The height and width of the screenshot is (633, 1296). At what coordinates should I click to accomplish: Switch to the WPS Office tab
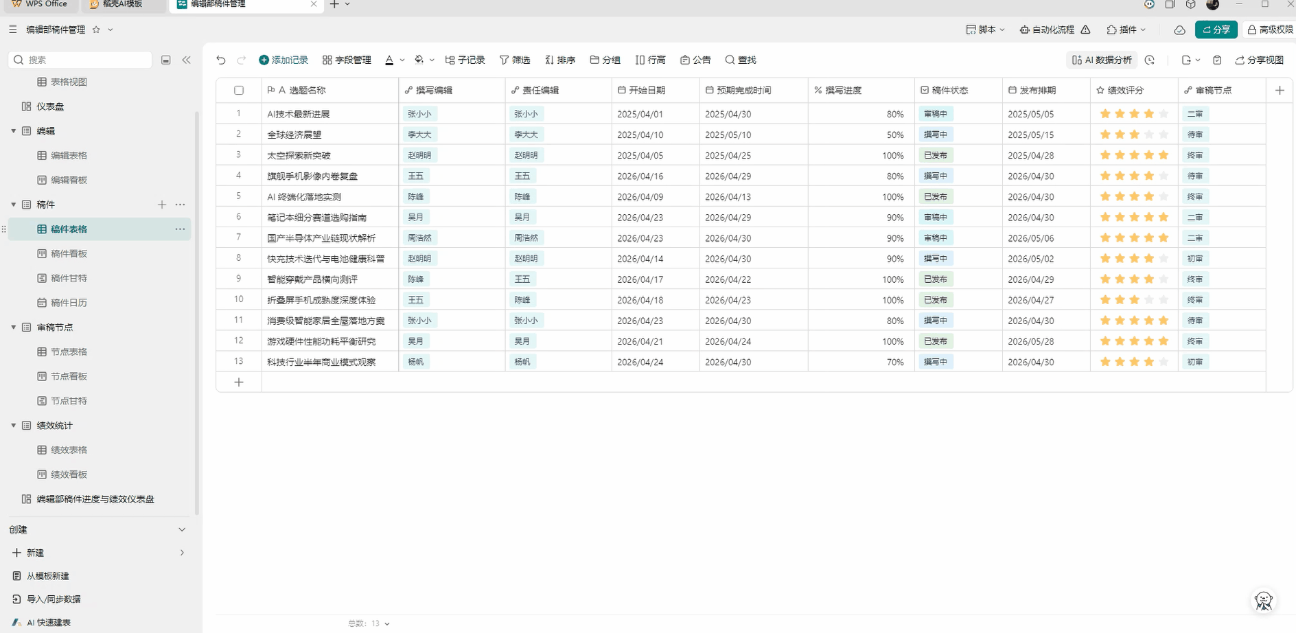point(40,4)
